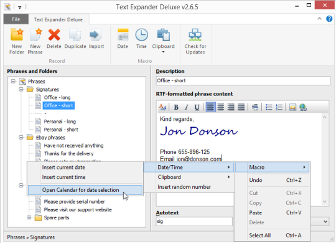
Task: Collapse the ribbon with the up chevron
Action: pos(319,19)
